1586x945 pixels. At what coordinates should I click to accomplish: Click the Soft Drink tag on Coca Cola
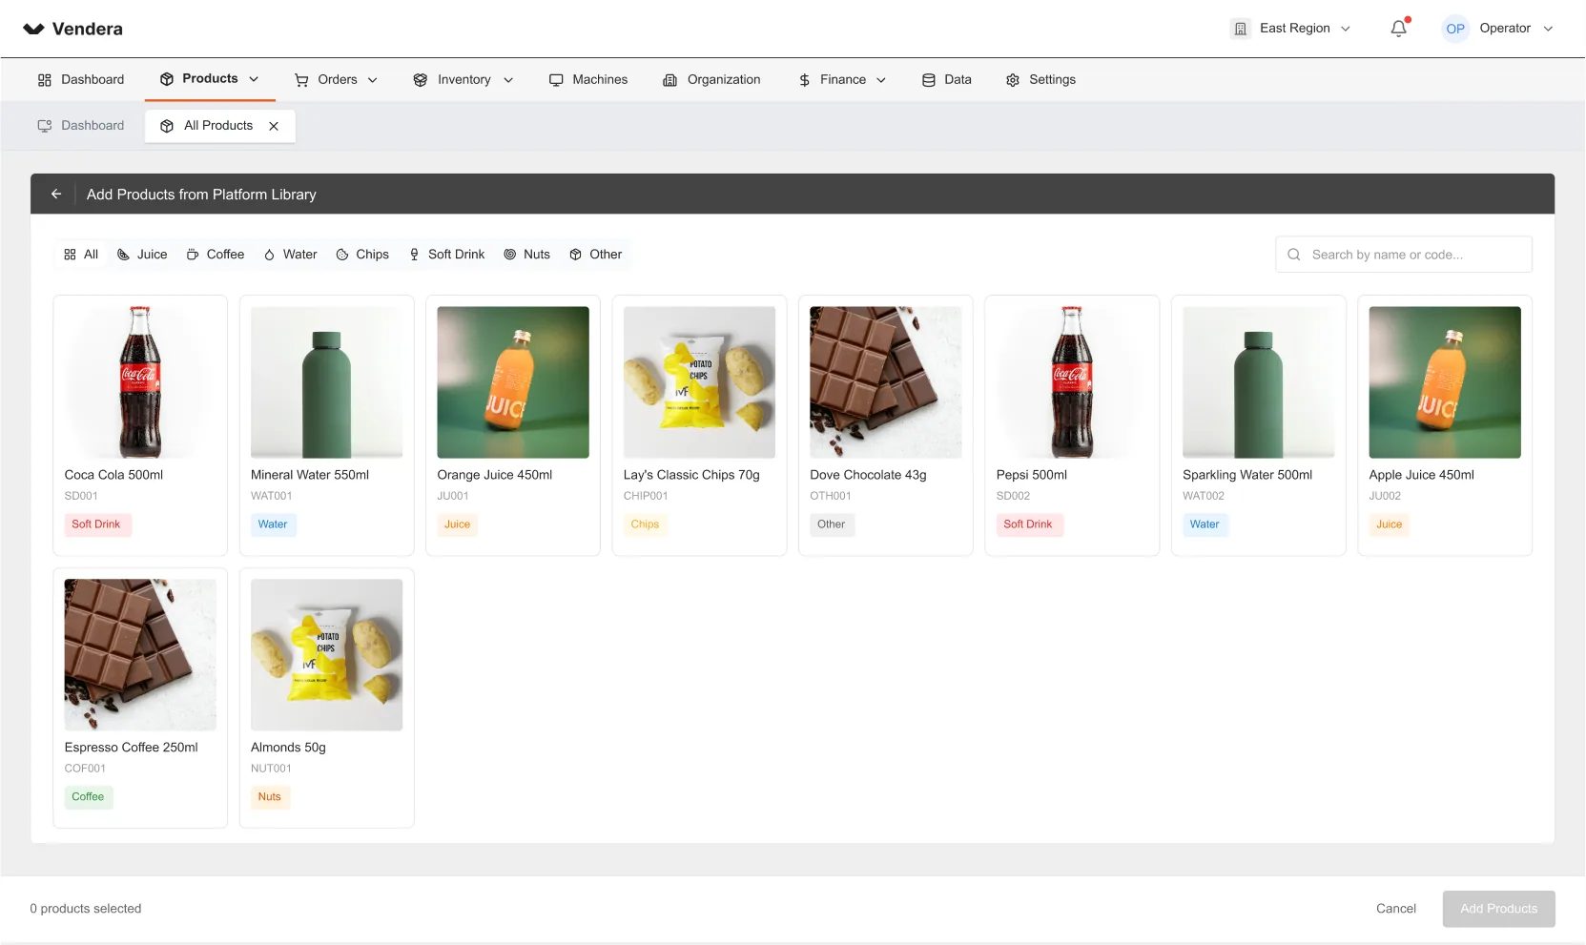pyautogui.click(x=96, y=524)
